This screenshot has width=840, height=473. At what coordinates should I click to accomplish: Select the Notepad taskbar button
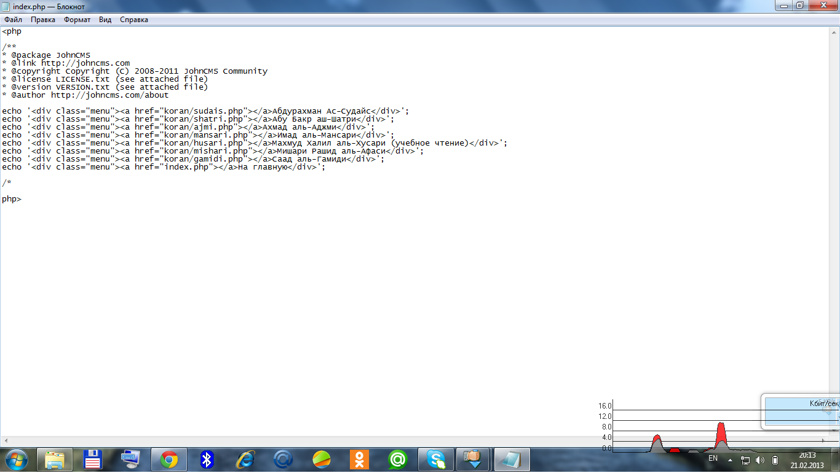pyautogui.click(x=512, y=459)
